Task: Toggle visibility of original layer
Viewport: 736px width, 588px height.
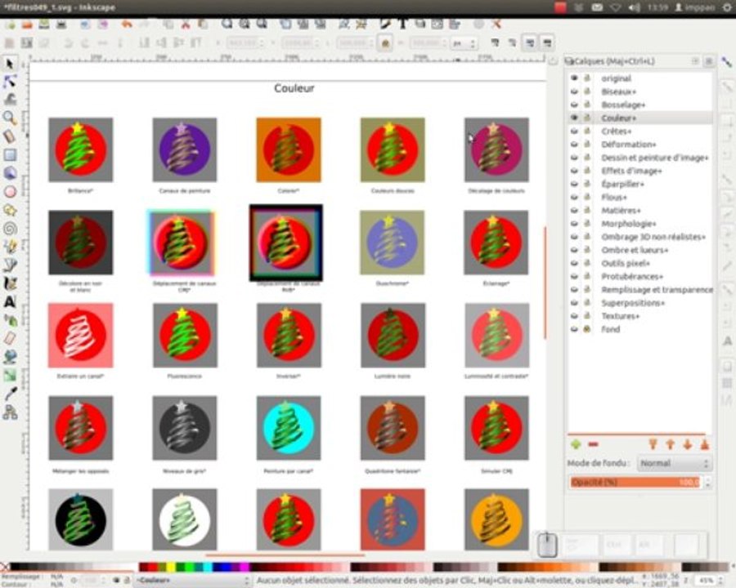Action: (x=574, y=78)
